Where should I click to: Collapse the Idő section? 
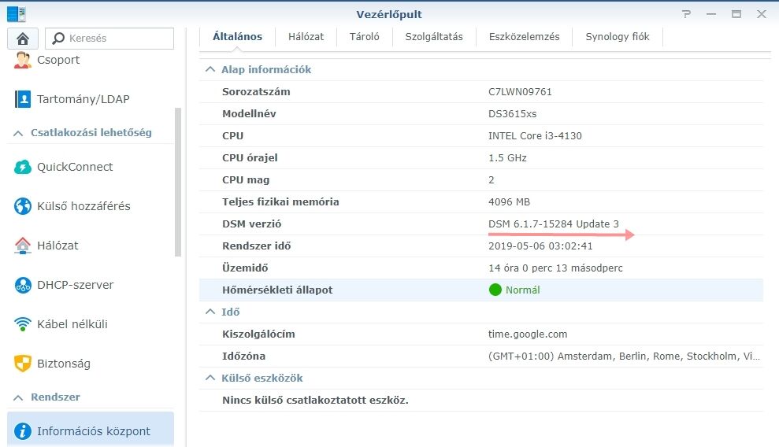pos(210,312)
